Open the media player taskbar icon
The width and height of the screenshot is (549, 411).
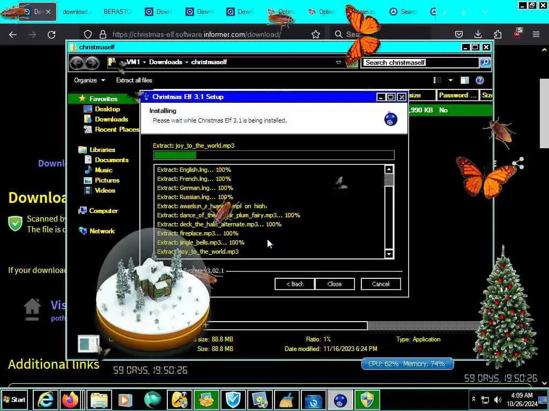click(x=125, y=400)
